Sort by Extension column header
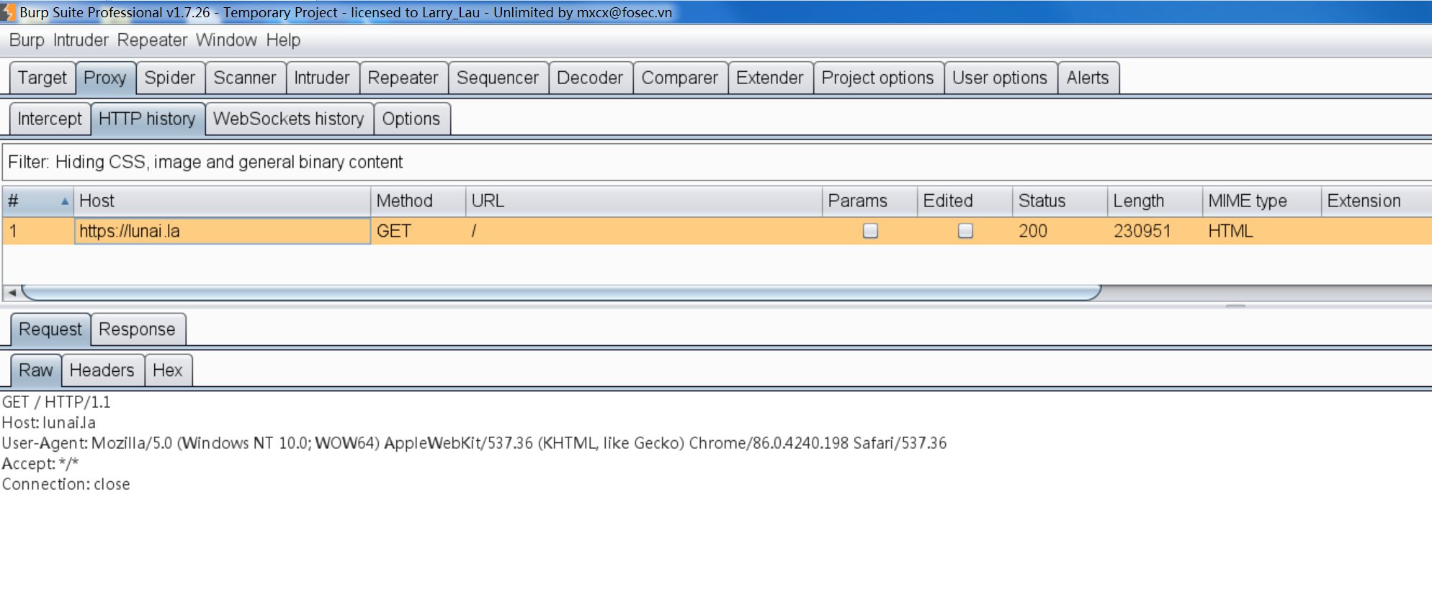Viewport: 1432px width, 592px height. click(x=1377, y=201)
